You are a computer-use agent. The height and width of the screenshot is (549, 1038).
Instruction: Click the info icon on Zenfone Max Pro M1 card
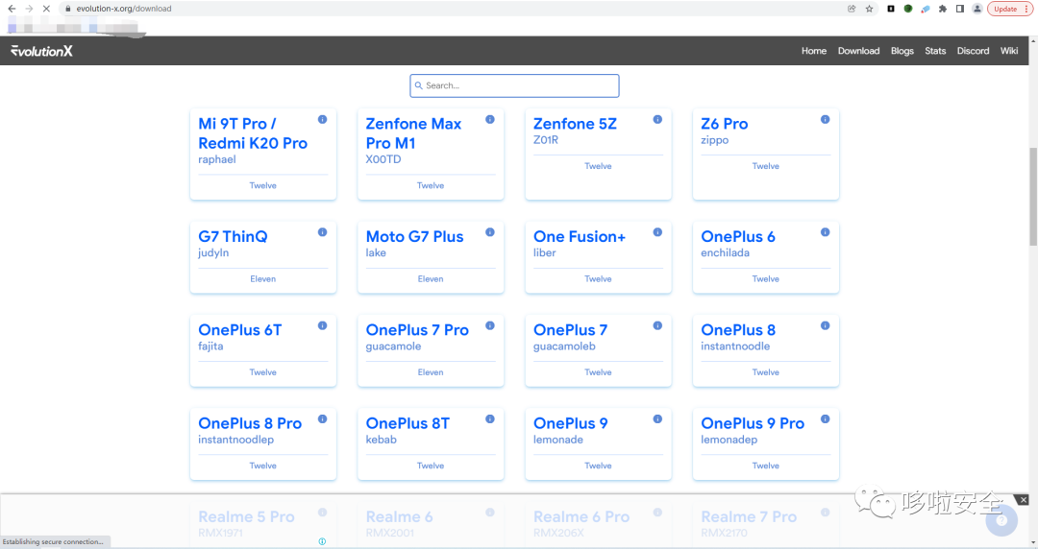coord(490,120)
